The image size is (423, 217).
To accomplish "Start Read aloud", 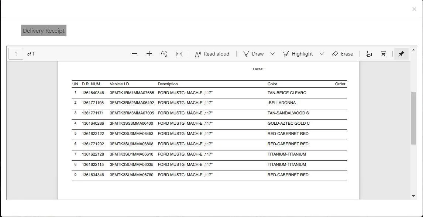I will click(212, 54).
